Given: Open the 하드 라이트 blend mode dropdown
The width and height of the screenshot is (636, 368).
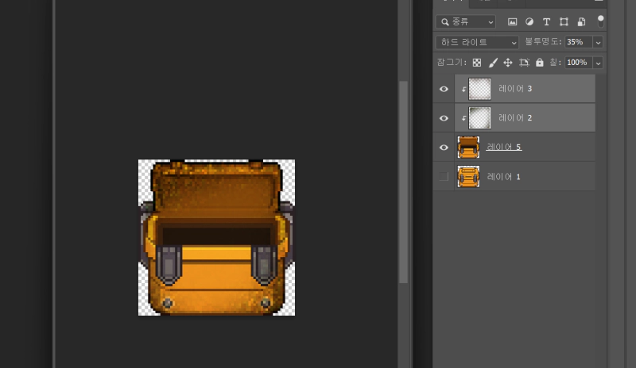Looking at the screenshot, I should pos(477,42).
